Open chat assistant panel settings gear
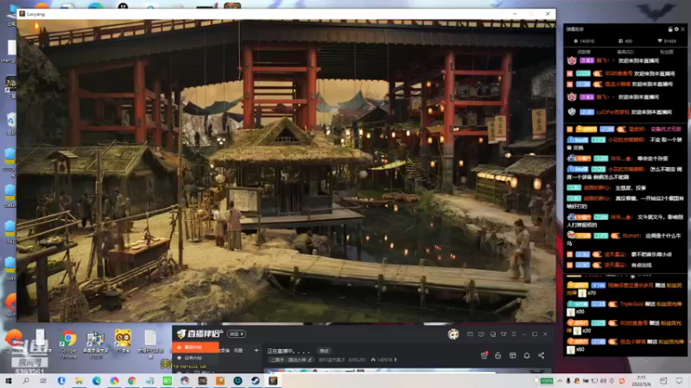This screenshot has height=388, width=691. (x=676, y=29)
